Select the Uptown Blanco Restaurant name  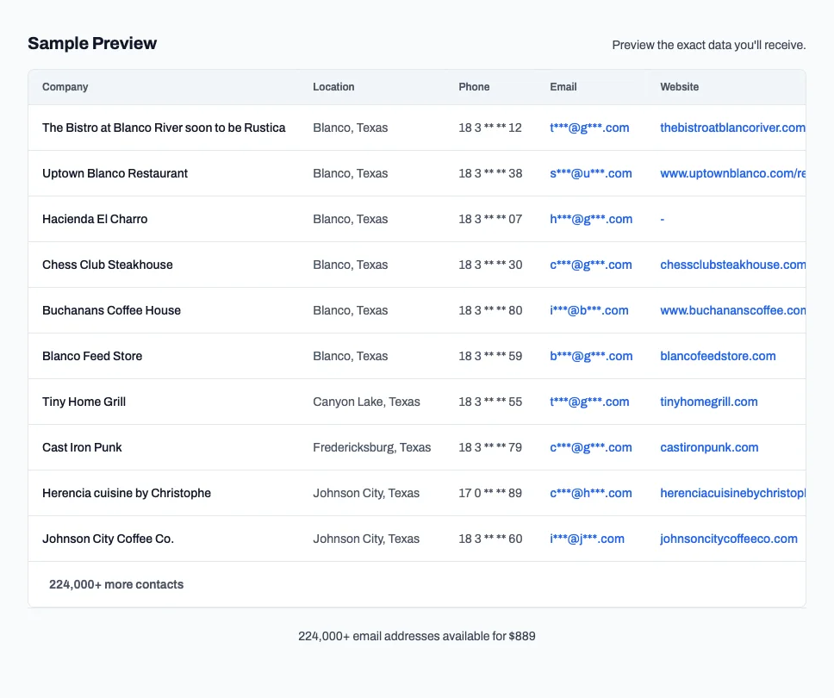(115, 173)
